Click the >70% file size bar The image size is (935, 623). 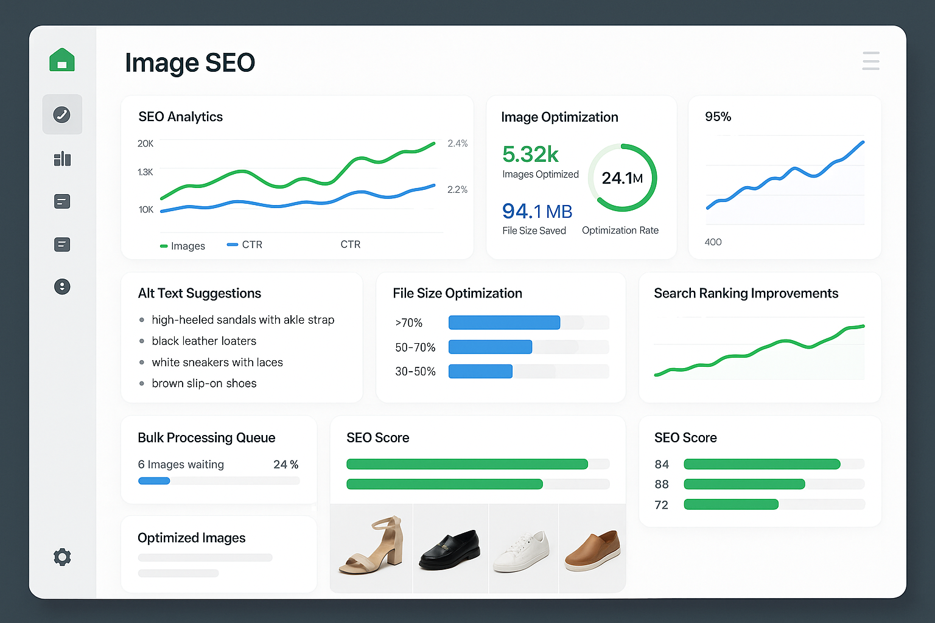pyautogui.click(x=504, y=322)
